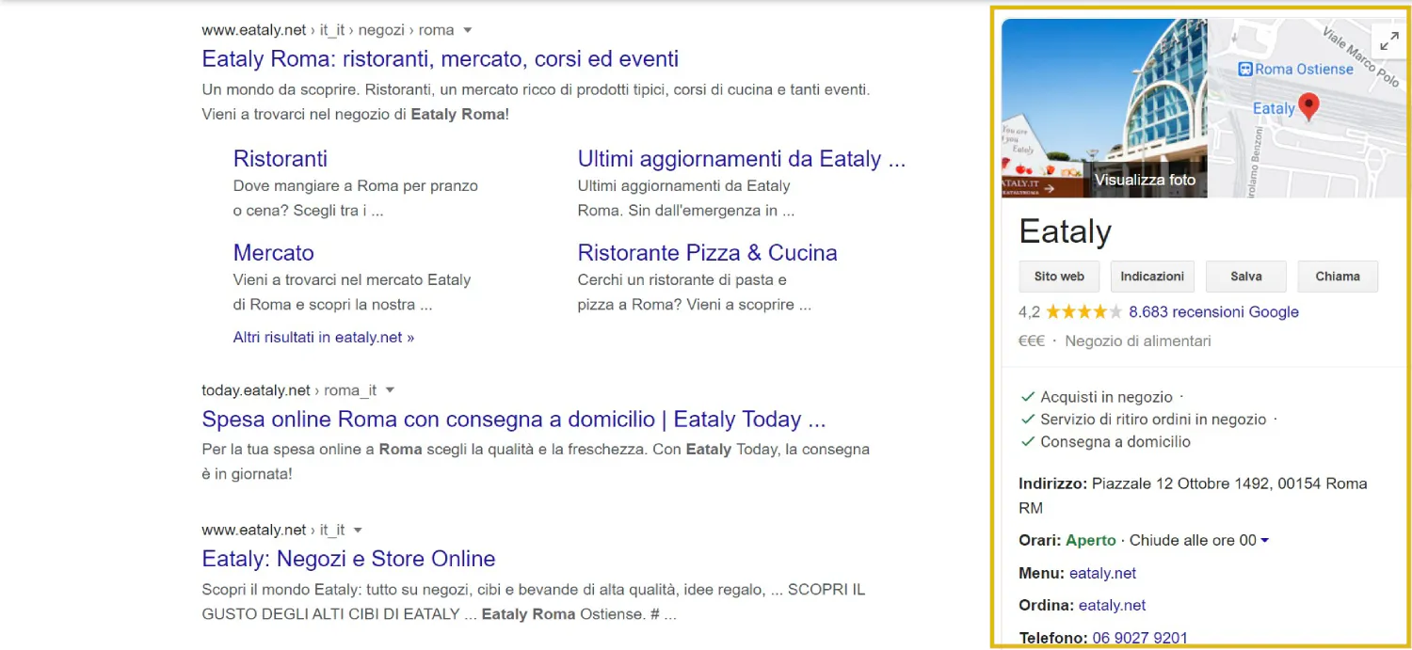
Task: Click the 'www.eataly.net › it_it › negozi › roma' breadcrumb
Action: pos(328,30)
